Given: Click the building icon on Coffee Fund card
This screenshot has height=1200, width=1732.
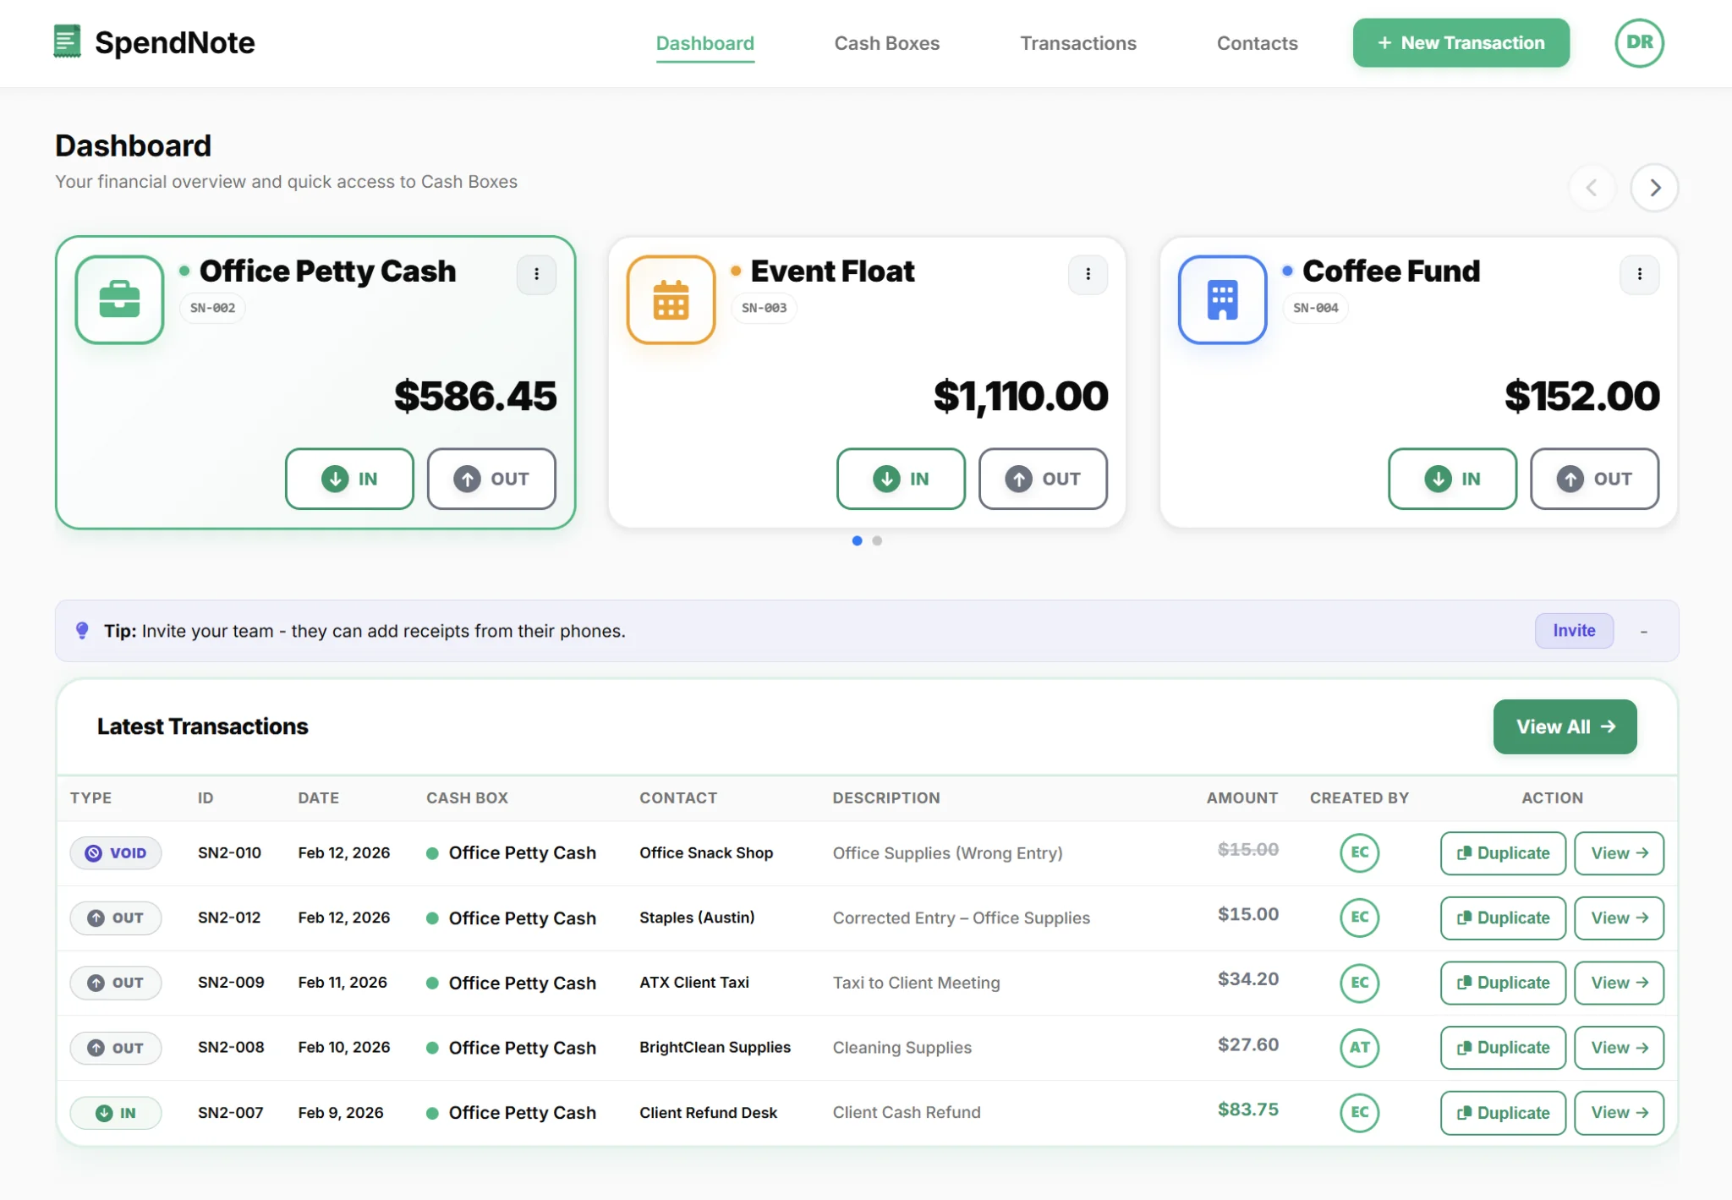Looking at the screenshot, I should [1222, 299].
